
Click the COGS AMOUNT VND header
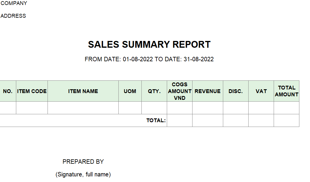point(180,91)
